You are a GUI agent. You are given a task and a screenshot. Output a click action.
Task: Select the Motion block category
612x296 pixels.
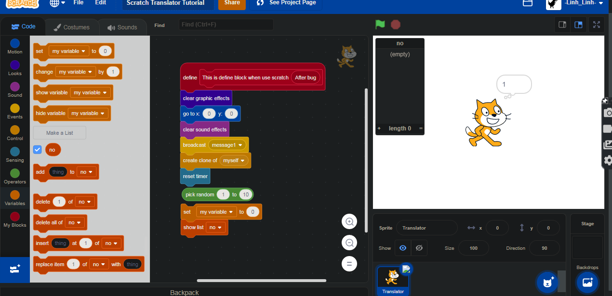tap(14, 46)
